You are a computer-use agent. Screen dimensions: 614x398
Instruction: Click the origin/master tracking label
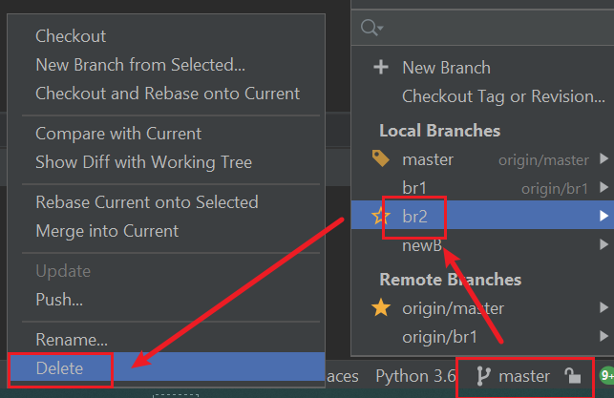[x=543, y=160]
